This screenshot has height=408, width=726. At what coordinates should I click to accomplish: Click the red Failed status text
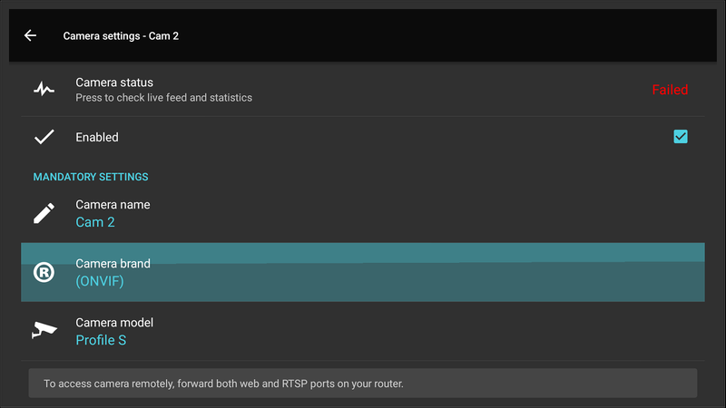(x=670, y=90)
